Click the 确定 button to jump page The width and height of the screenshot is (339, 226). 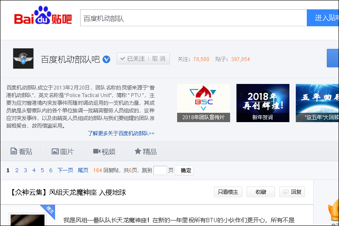tap(184, 170)
